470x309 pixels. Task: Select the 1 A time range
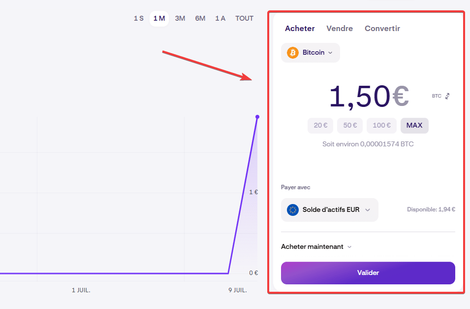pos(220,18)
